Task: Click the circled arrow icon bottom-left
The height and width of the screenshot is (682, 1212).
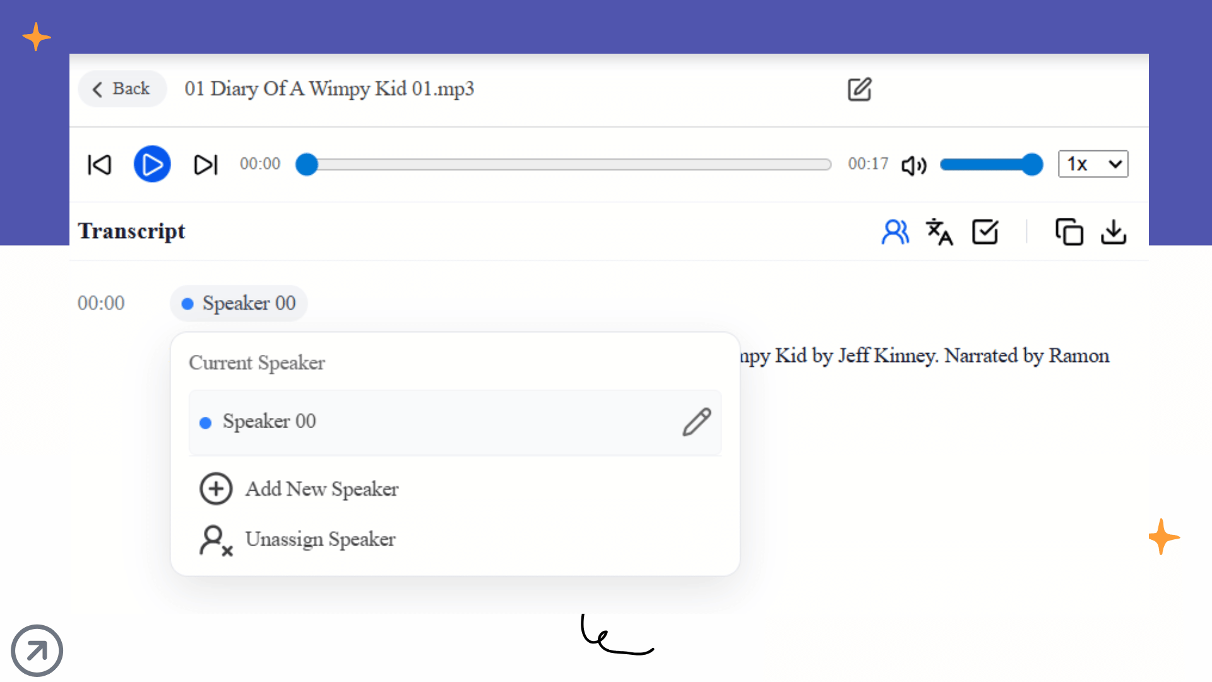Action: [37, 650]
